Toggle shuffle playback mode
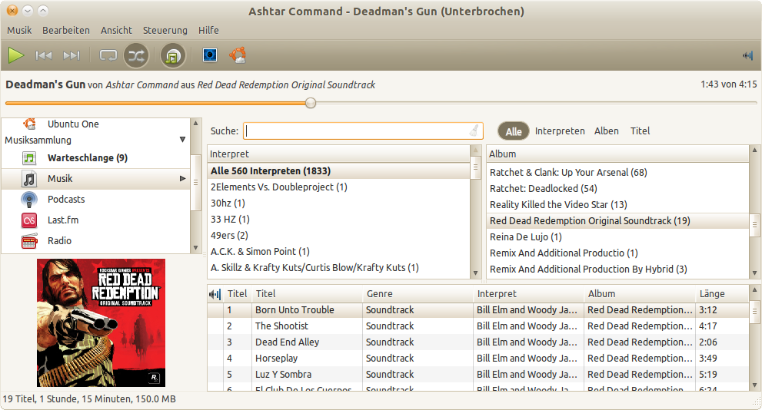Viewport: 762px width, 410px height. 136,56
